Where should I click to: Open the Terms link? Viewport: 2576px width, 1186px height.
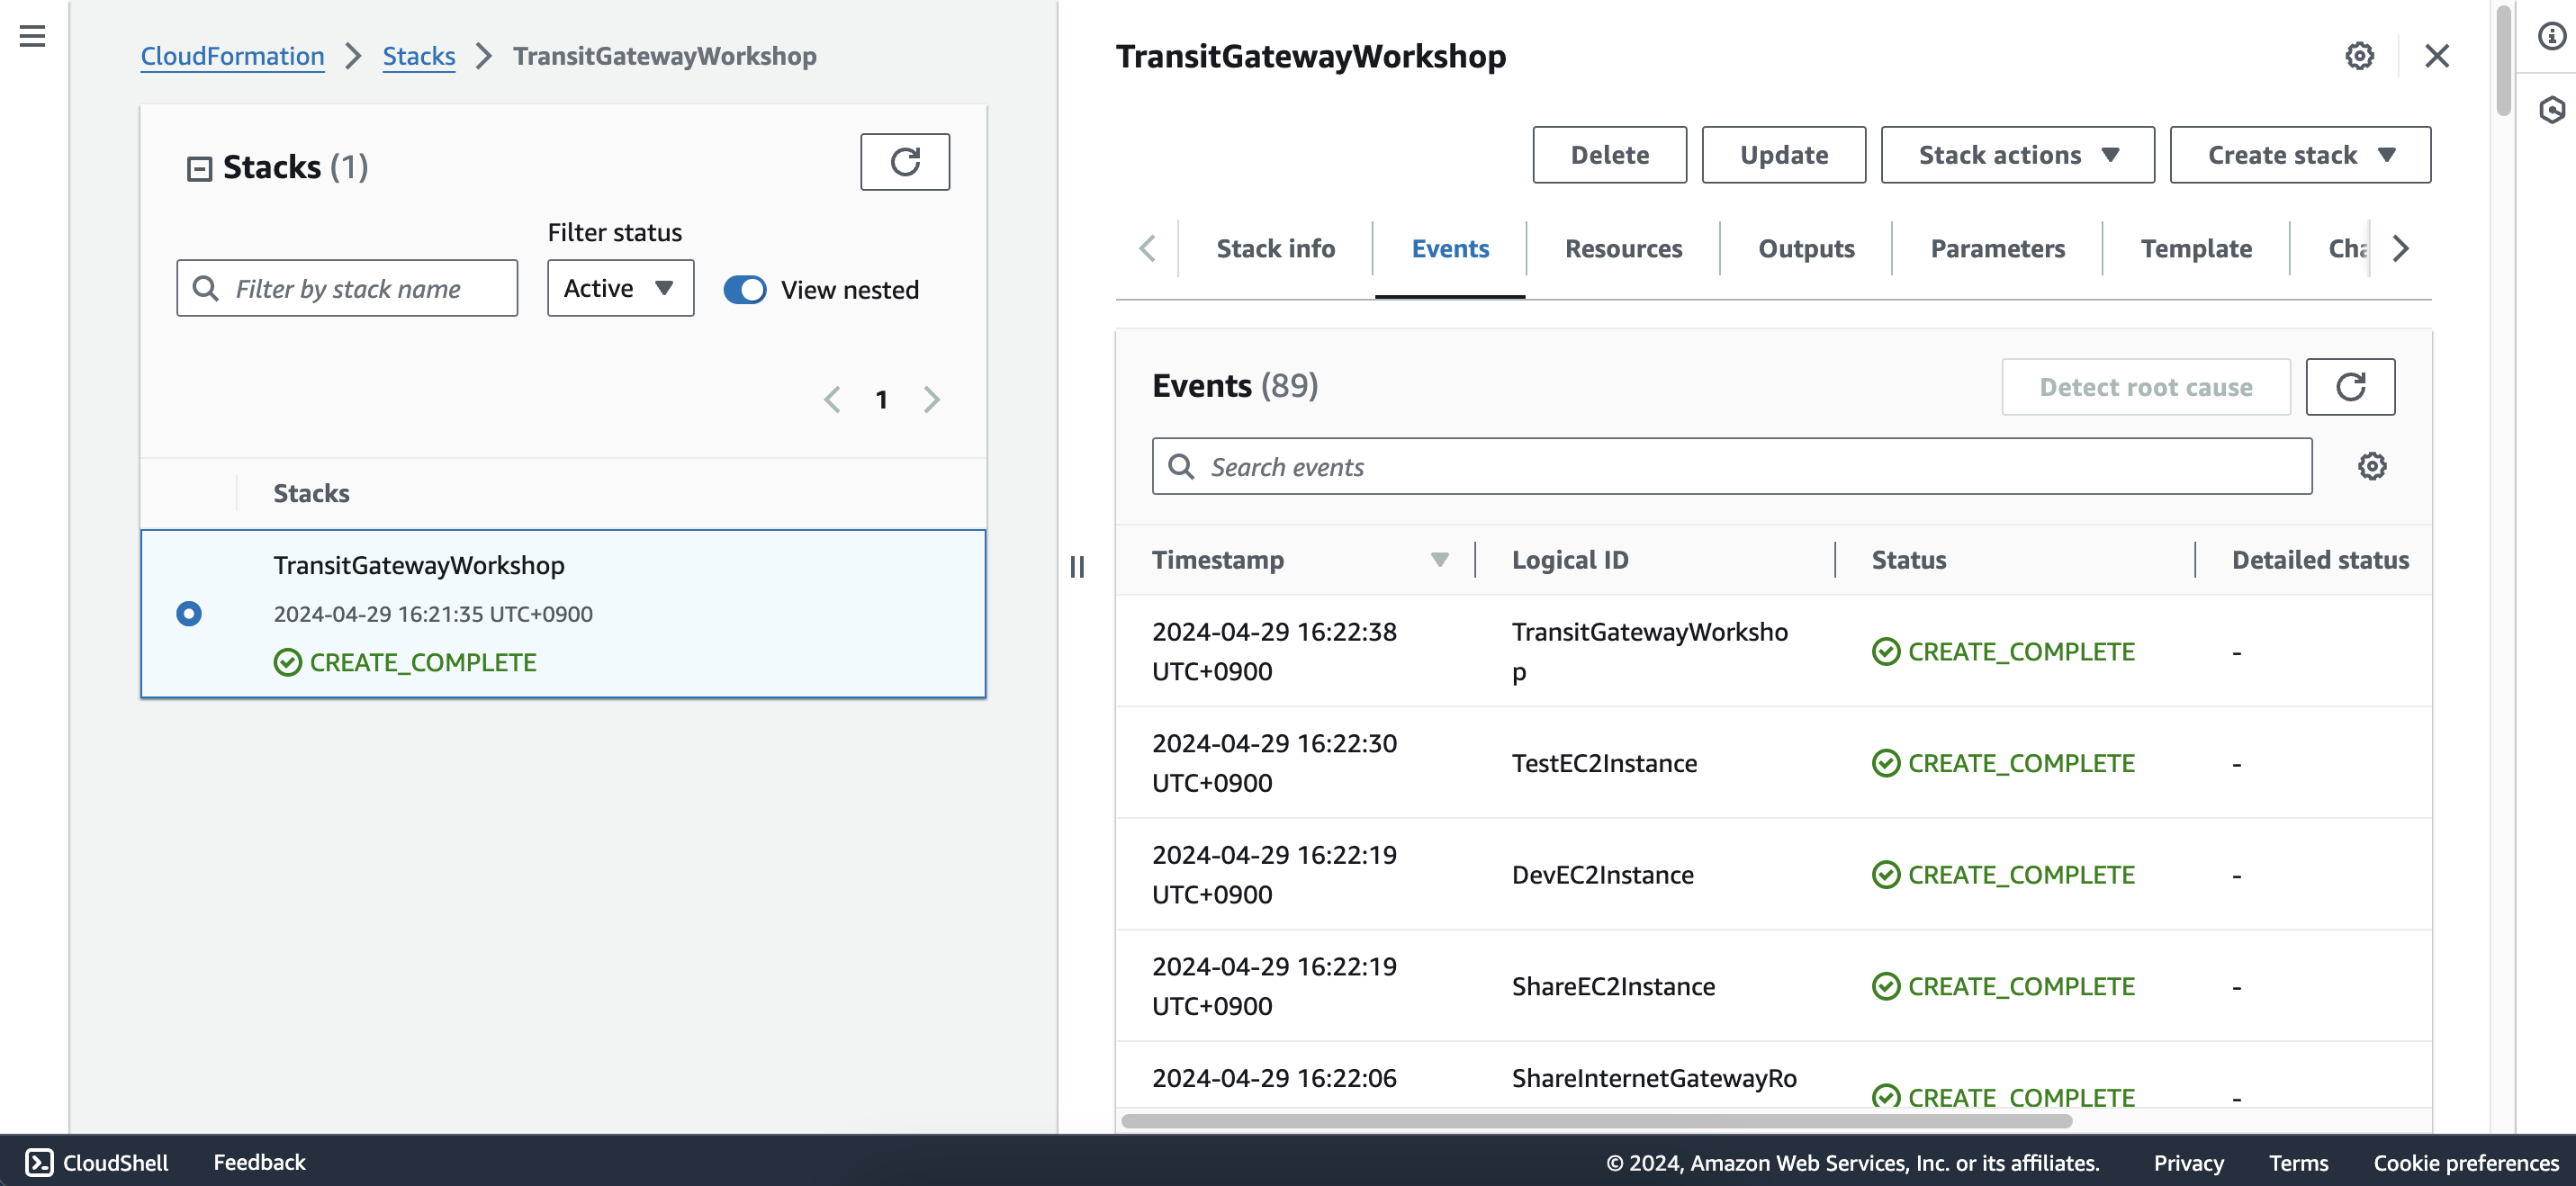coord(2298,1163)
